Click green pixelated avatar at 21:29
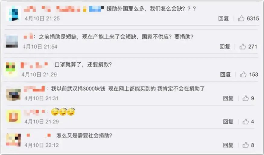This screenshot has width=264, height=155. point(11,69)
